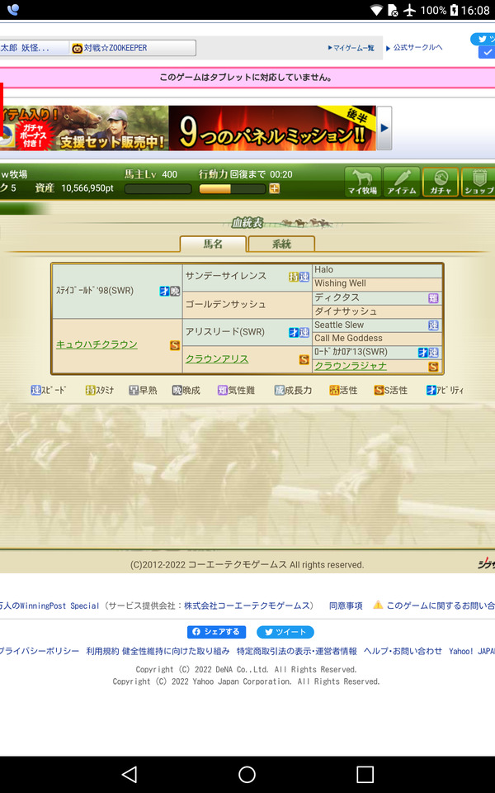Viewport: 495px width, 793px height.
Task: Open 株式会社コーエーテクモゲームス link
Action: (247, 605)
